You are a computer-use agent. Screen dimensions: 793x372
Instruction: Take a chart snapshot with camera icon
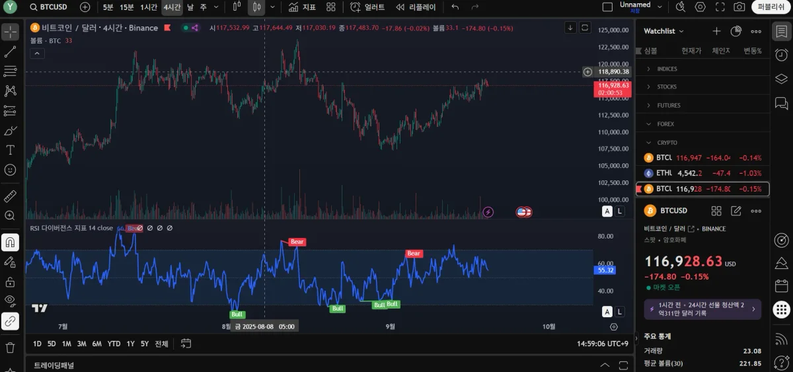coord(739,7)
